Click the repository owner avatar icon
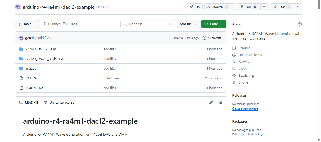 point(18,7)
